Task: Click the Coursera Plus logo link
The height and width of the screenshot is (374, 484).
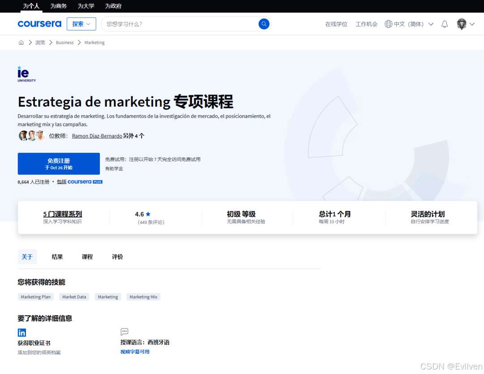Action: click(x=85, y=182)
